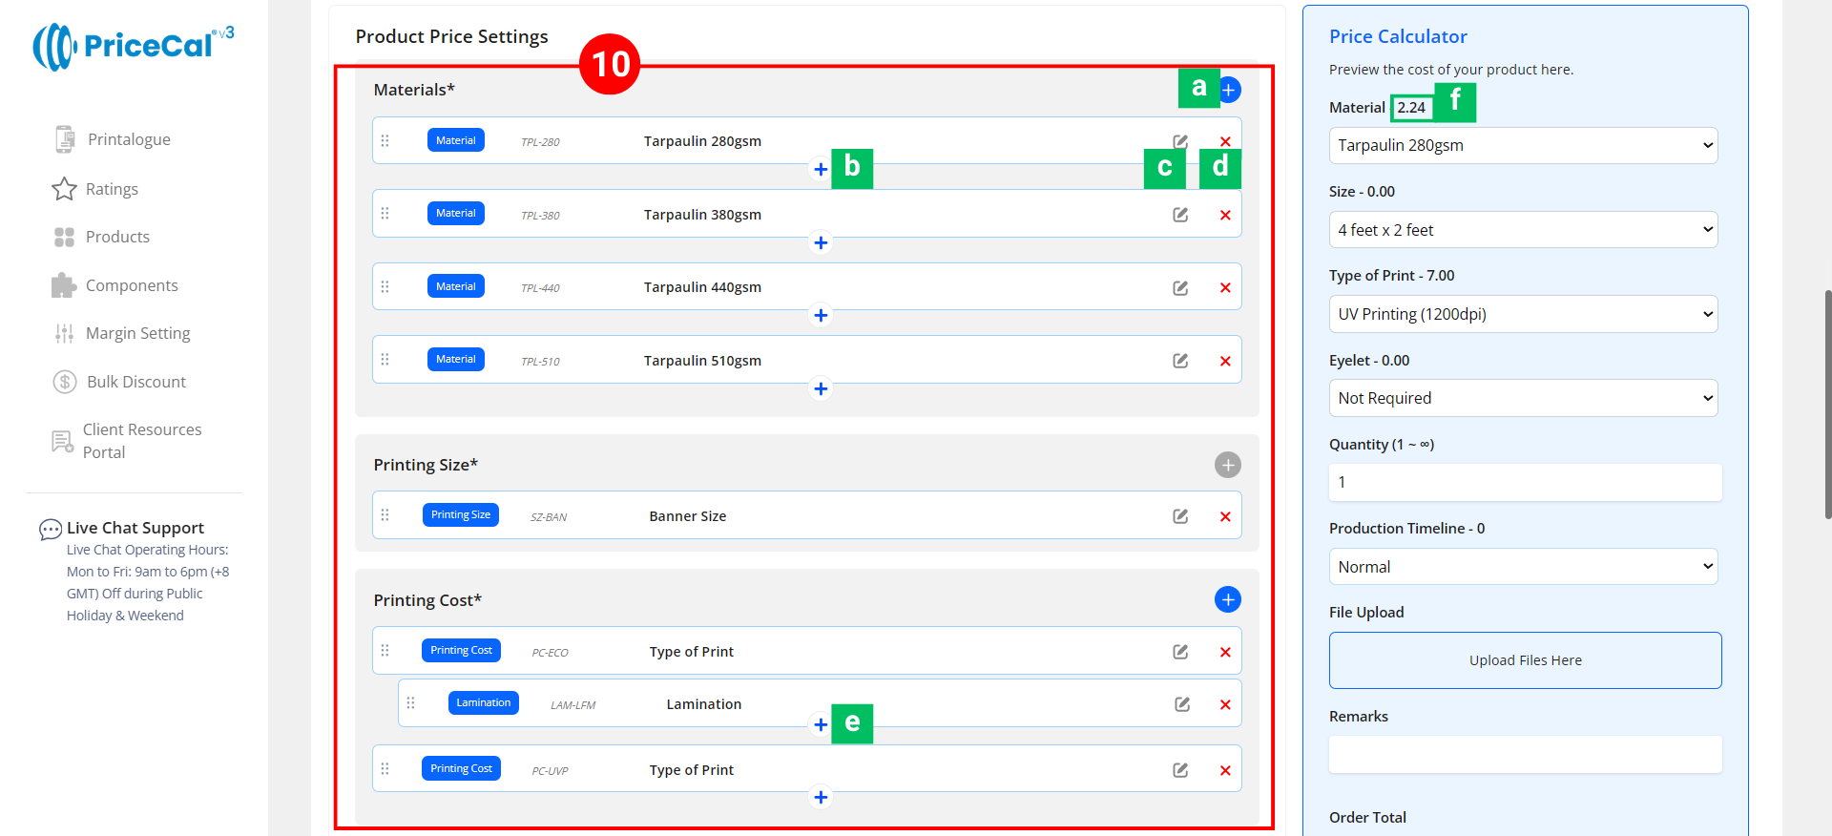Screen dimensions: 1832x836
Task: Click the Quantity input field
Action: tap(1525, 483)
